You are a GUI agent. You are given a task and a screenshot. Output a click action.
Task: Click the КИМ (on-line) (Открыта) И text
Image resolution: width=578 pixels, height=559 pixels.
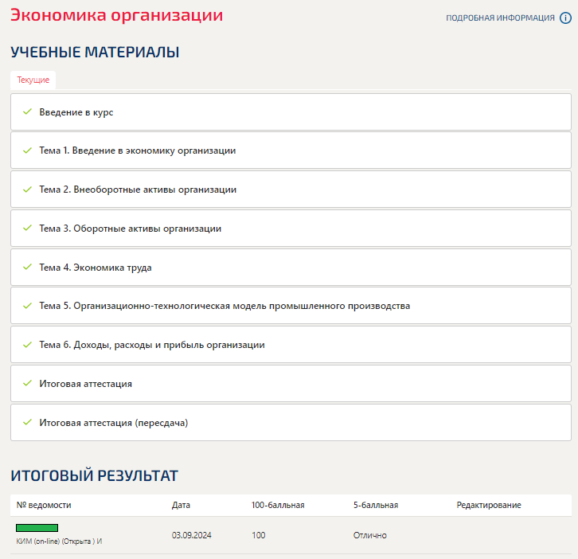[59, 541]
